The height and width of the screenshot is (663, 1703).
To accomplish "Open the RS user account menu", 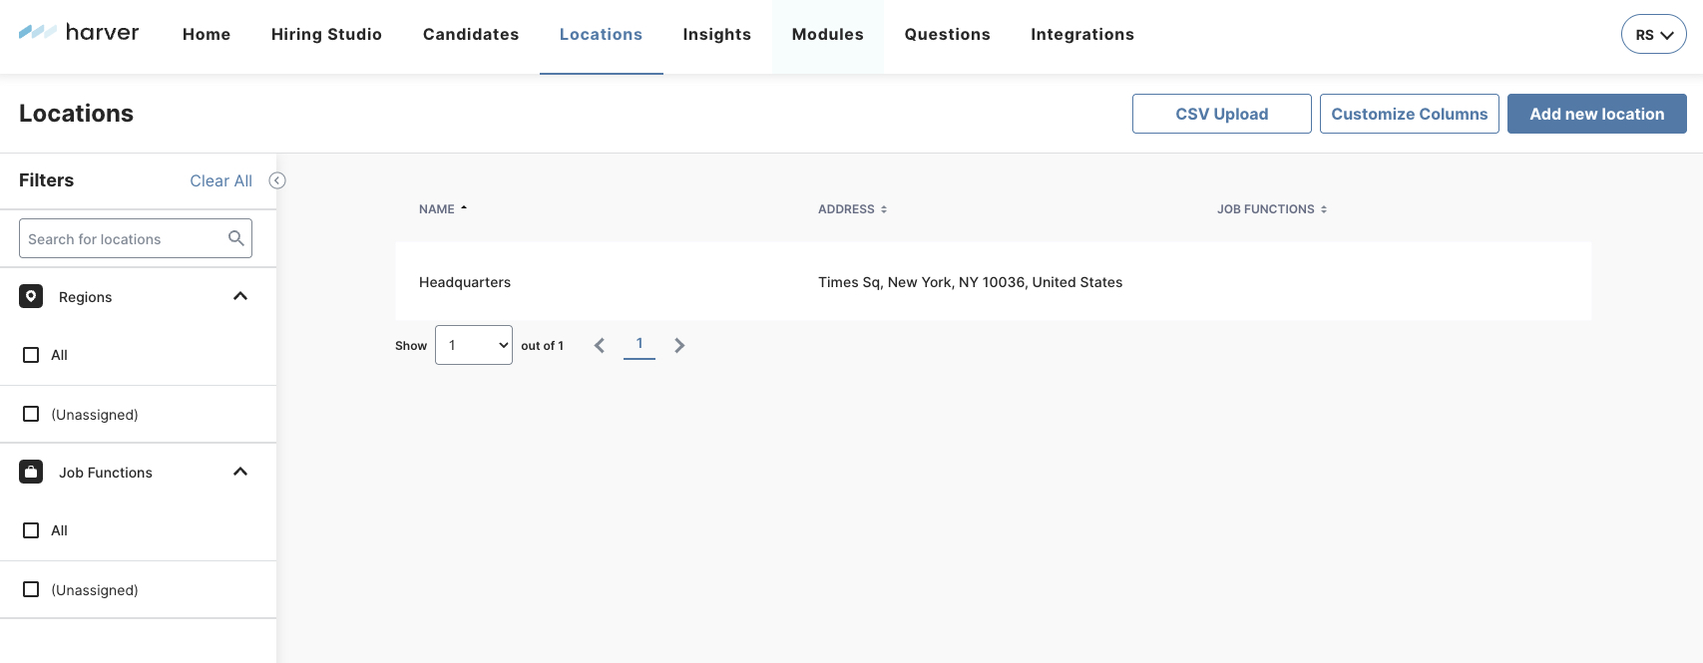I will pyautogui.click(x=1653, y=34).
